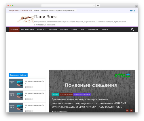Open the site search magnifier icon
The width and height of the screenshot is (144, 121).
click(x=132, y=29)
